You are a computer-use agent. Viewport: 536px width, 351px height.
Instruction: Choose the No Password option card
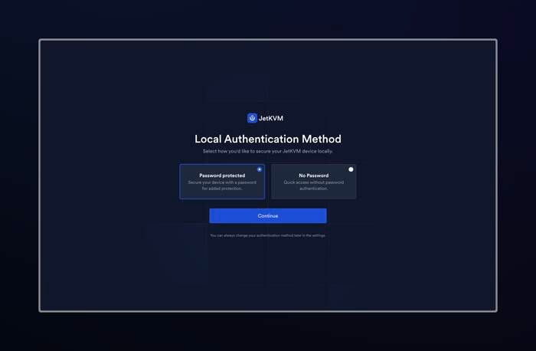[x=313, y=182]
